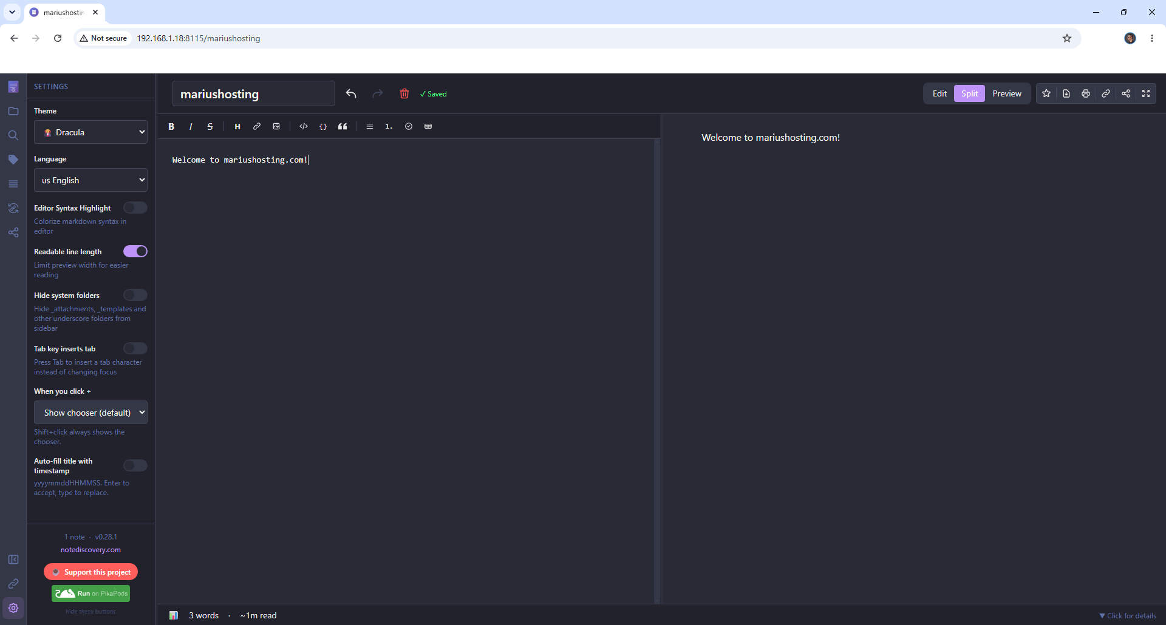
Task: Insert a task checkbox item from the toolbar
Action: (x=409, y=126)
